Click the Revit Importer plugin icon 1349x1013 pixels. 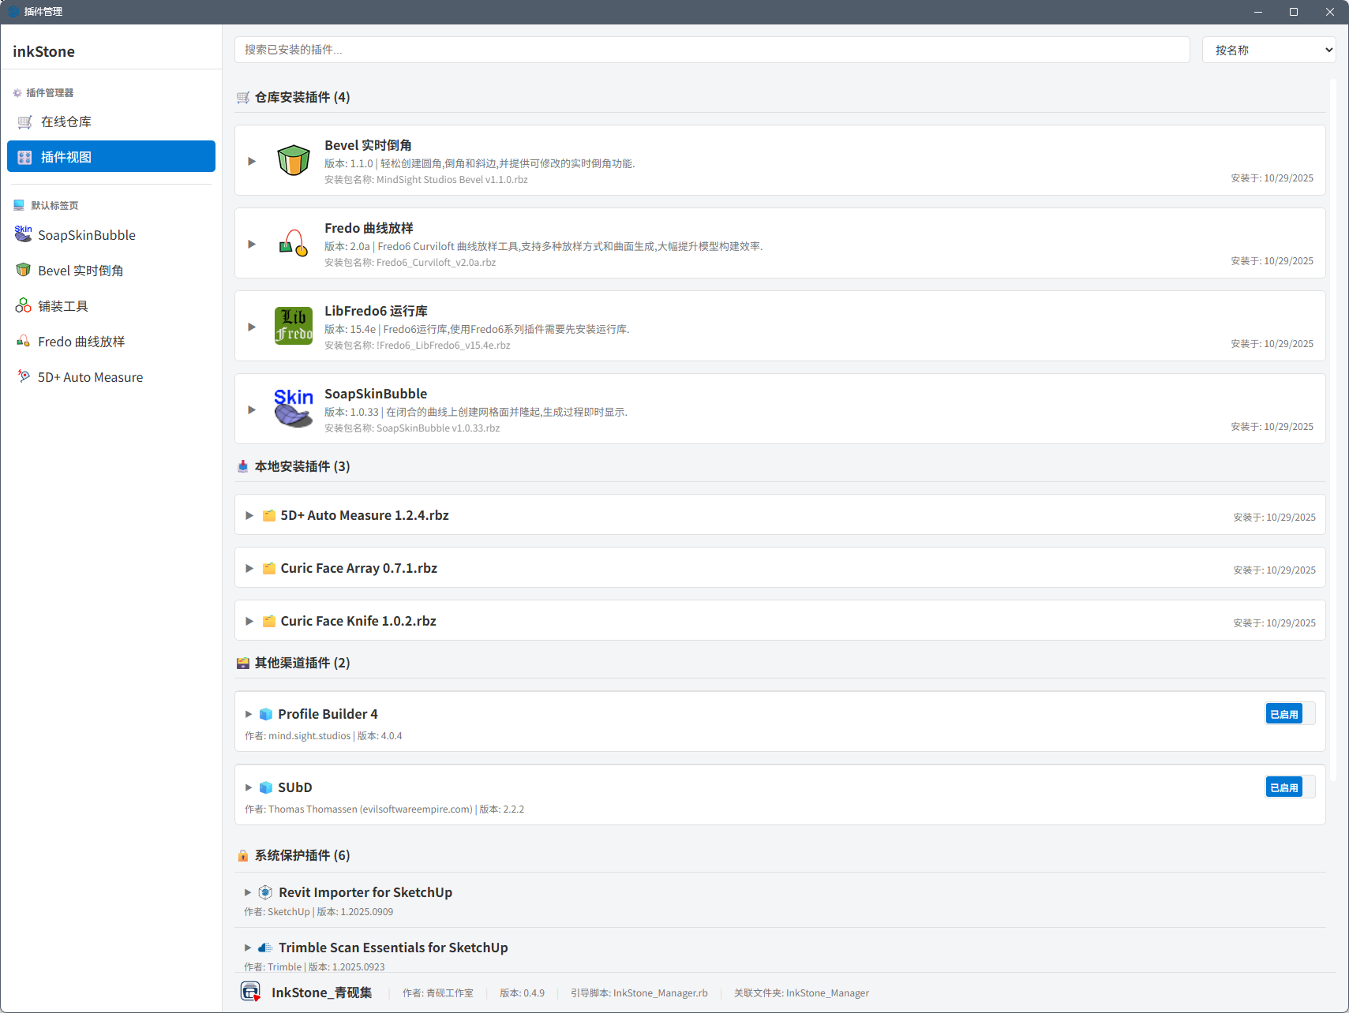pos(266,892)
